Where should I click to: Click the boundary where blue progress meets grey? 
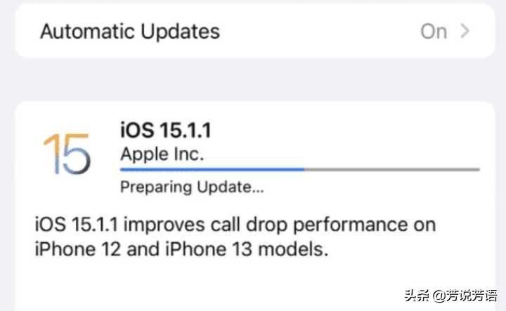click(304, 169)
